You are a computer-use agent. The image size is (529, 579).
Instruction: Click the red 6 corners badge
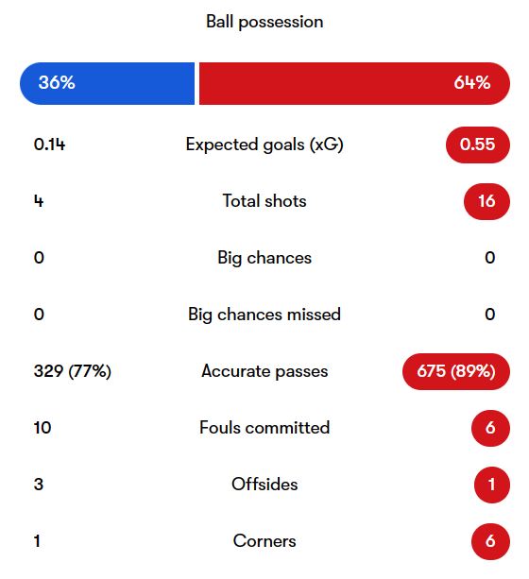pos(490,542)
